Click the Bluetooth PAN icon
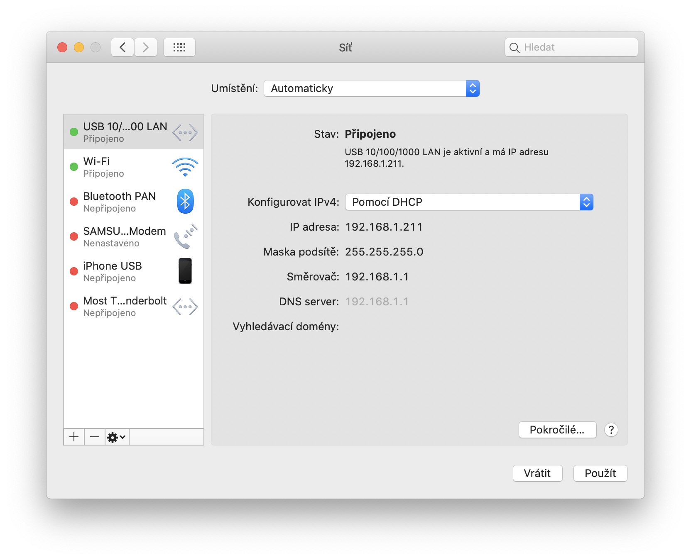The image size is (691, 560). 185,202
